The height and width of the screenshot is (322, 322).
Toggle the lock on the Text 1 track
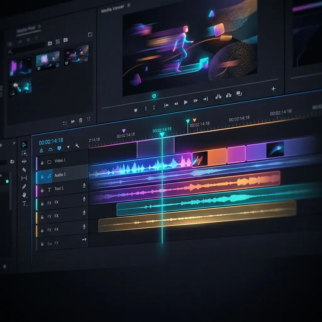click(42, 191)
